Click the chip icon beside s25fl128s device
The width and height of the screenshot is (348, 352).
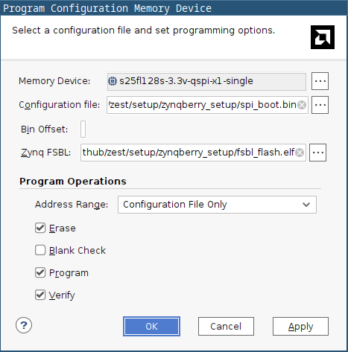coord(113,81)
